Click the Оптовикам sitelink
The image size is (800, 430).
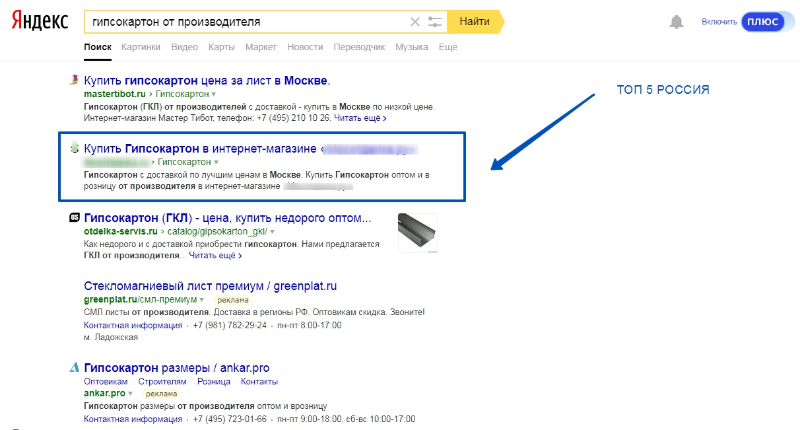[x=106, y=382]
